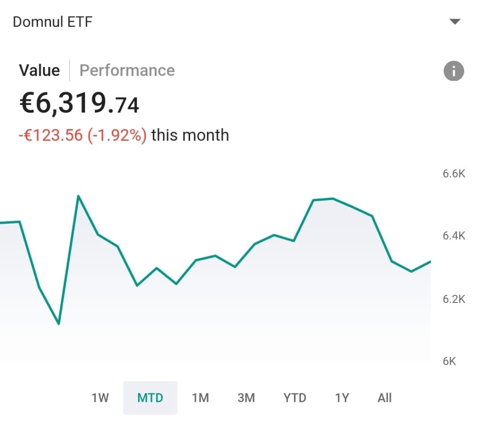Choose the YTD chart period
Image resolution: width=483 pixels, height=424 pixels.
click(x=295, y=398)
